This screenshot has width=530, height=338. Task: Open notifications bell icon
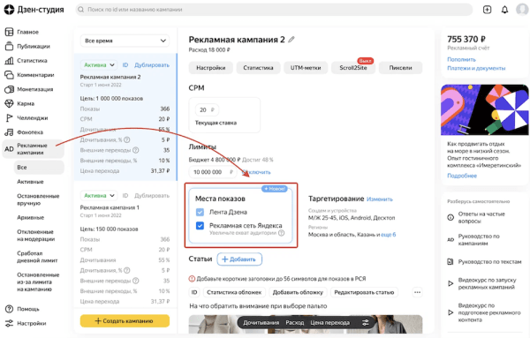tap(504, 10)
